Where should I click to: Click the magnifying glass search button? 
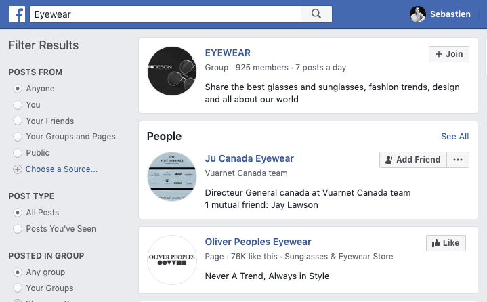(x=316, y=14)
